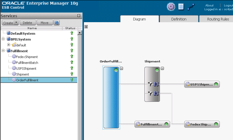Viewport: 233px width, 140px height.
Task: Click the refresh services icon button
Action: pyautogui.click(x=57, y=23)
